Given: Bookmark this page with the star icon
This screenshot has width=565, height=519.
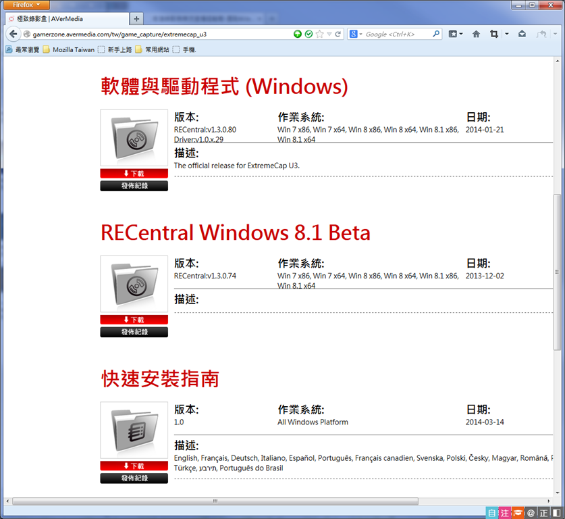Looking at the screenshot, I should pyautogui.click(x=319, y=34).
